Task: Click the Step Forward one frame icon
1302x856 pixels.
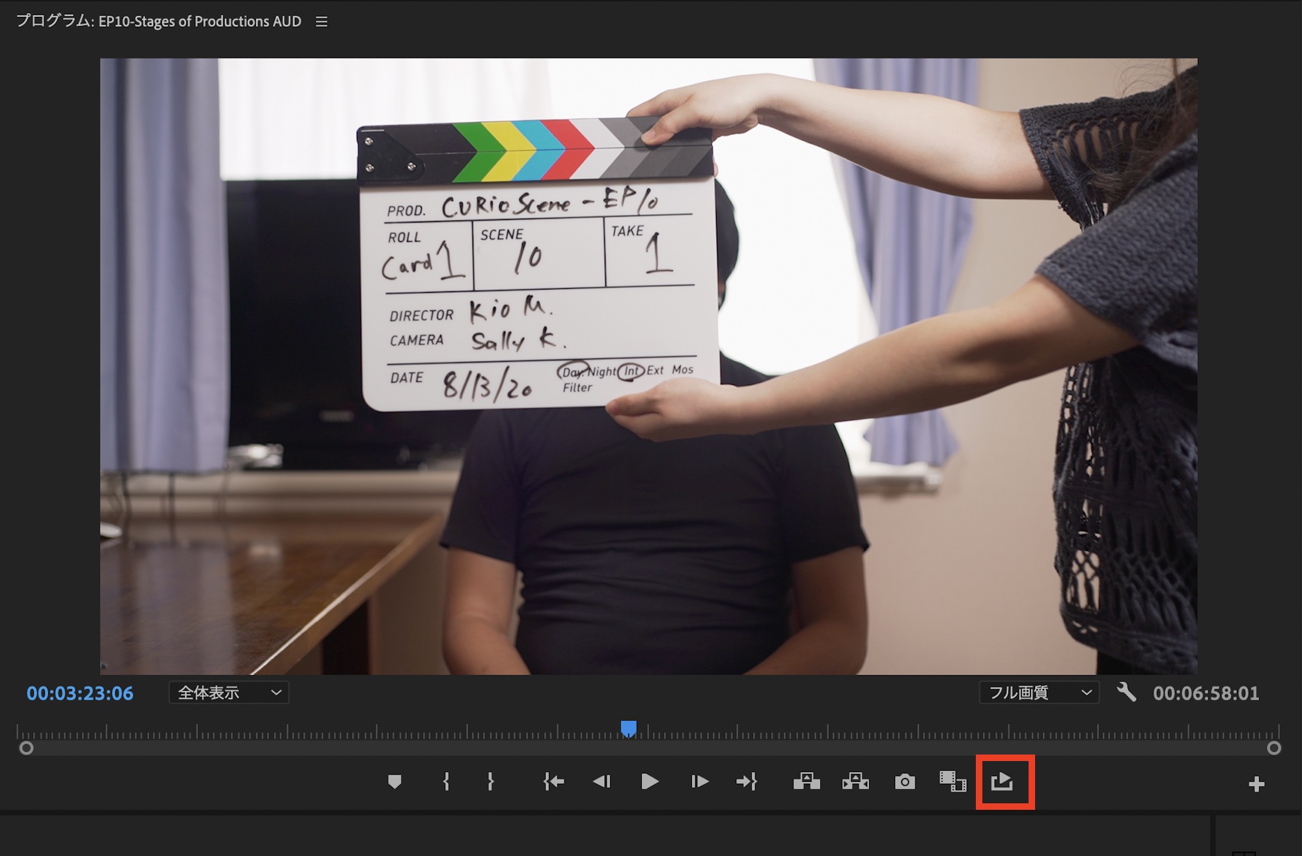Action: pyautogui.click(x=699, y=782)
